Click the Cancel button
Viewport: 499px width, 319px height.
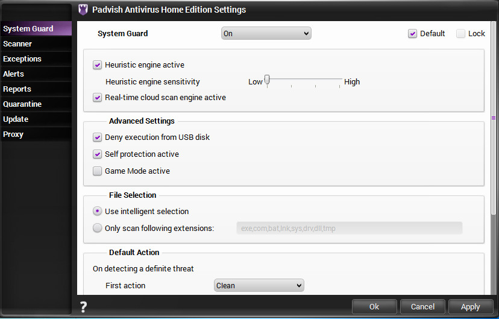(x=422, y=306)
